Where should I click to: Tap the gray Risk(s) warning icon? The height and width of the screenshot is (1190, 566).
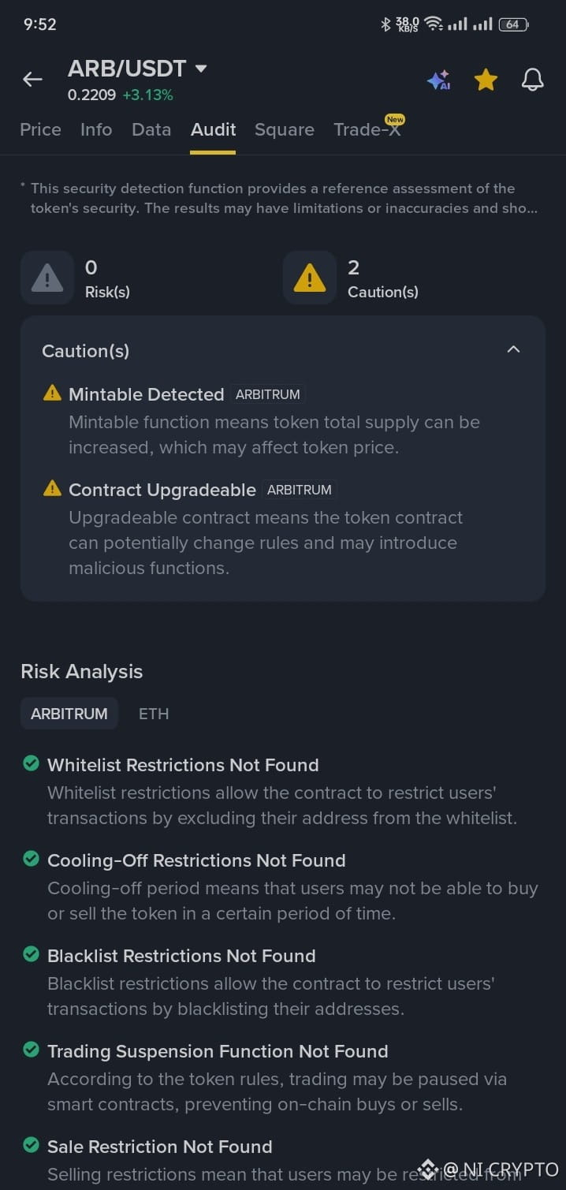click(x=47, y=278)
